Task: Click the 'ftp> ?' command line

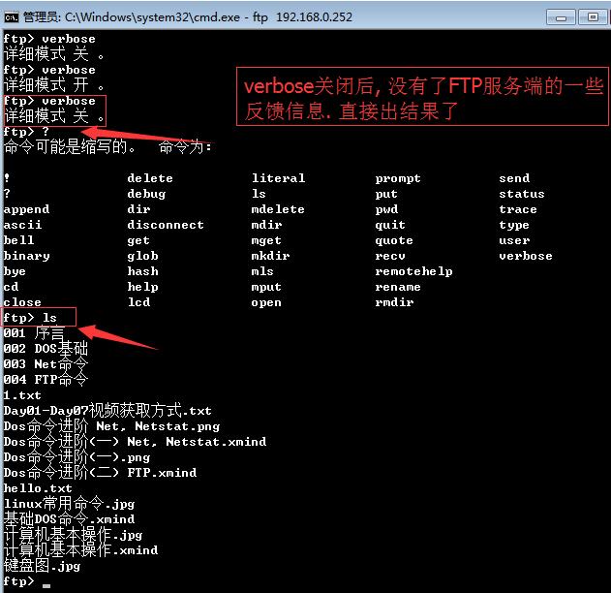Action: click(26, 132)
